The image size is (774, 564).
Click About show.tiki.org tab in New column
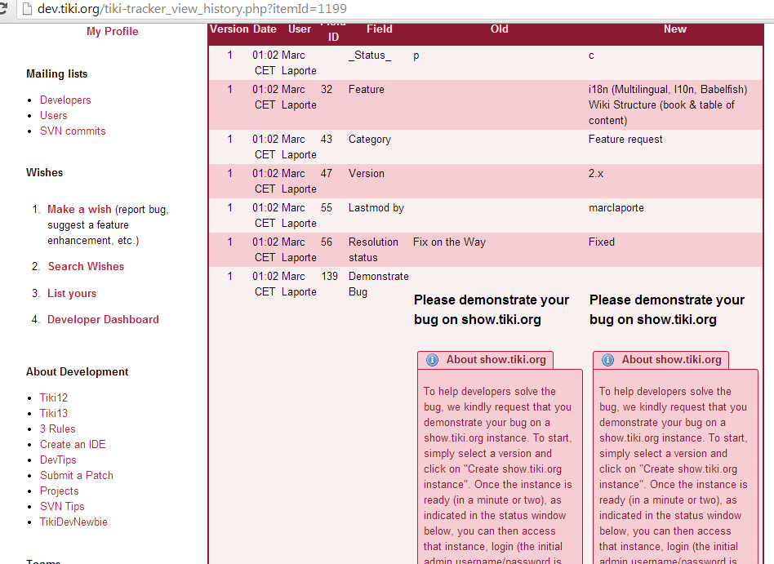[x=661, y=360]
